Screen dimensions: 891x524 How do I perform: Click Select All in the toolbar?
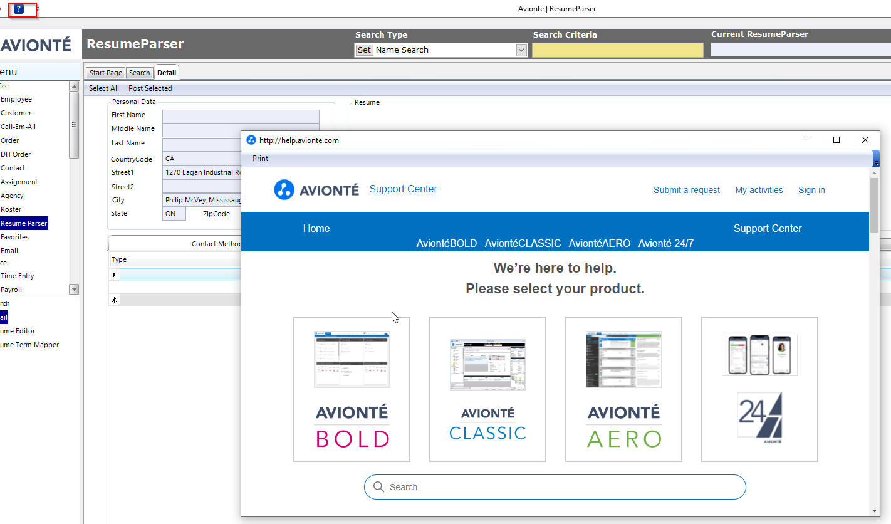tap(104, 88)
